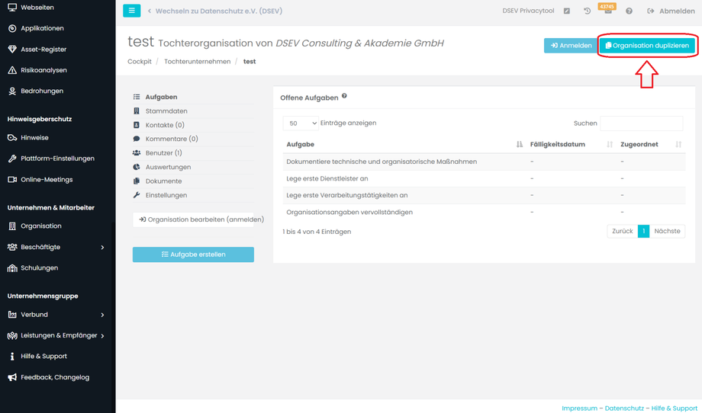Click the help question mark in top bar
Viewport: 702px width, 413px height.
tap(629, 11)
